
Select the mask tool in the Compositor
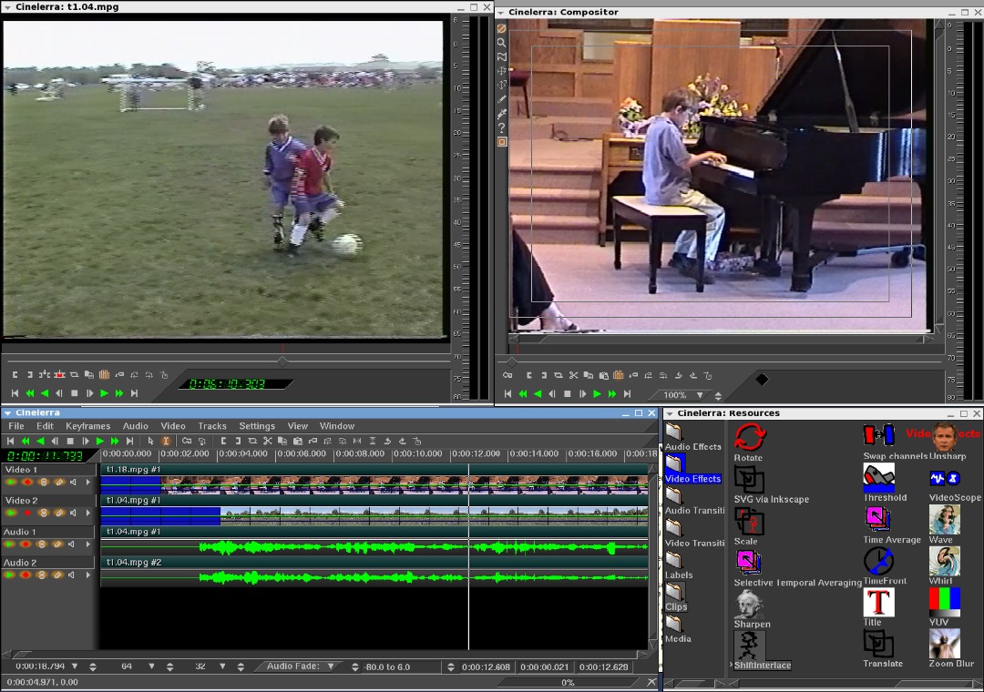501,56
